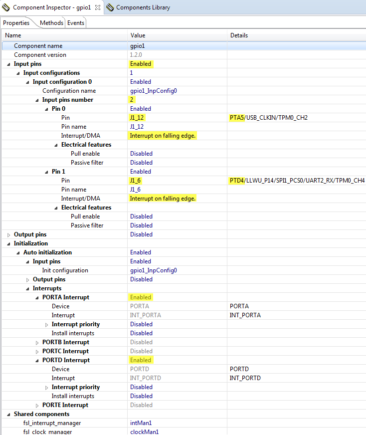Click the Name column header
Viewport: 366px width, 435px height.
pyautogui.click(x=64, y=35)
